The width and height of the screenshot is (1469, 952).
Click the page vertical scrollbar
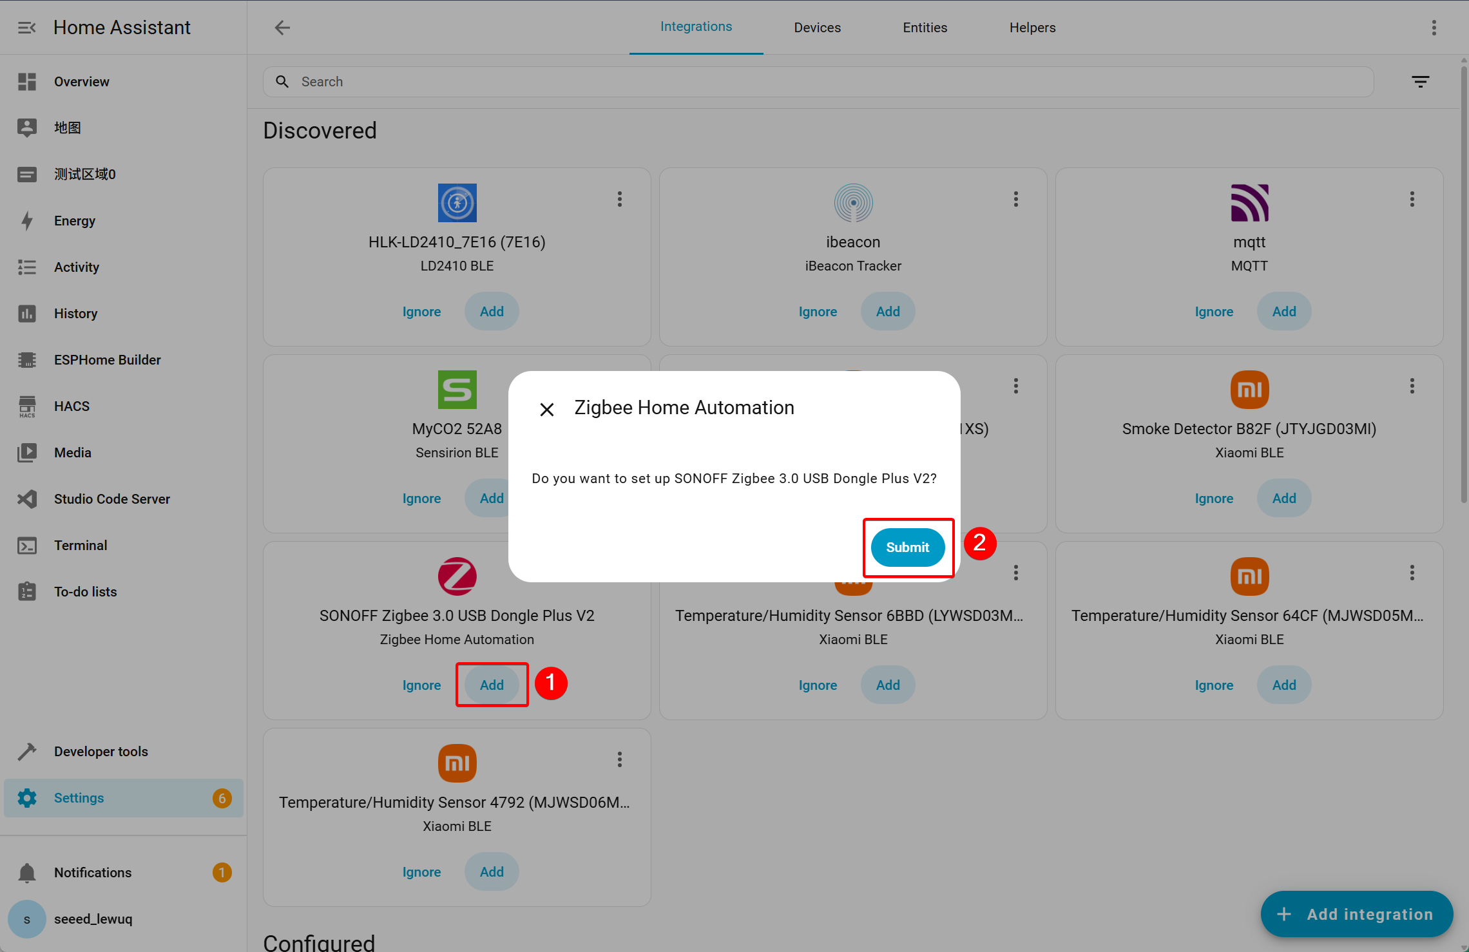(1464, 283)
